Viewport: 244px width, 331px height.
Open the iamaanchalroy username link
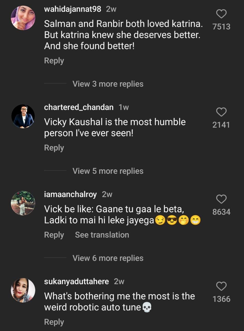coord(70,194)
